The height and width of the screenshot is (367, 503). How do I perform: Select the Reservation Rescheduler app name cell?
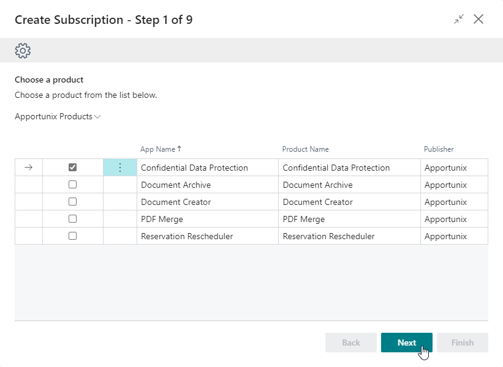coord(187,236)
